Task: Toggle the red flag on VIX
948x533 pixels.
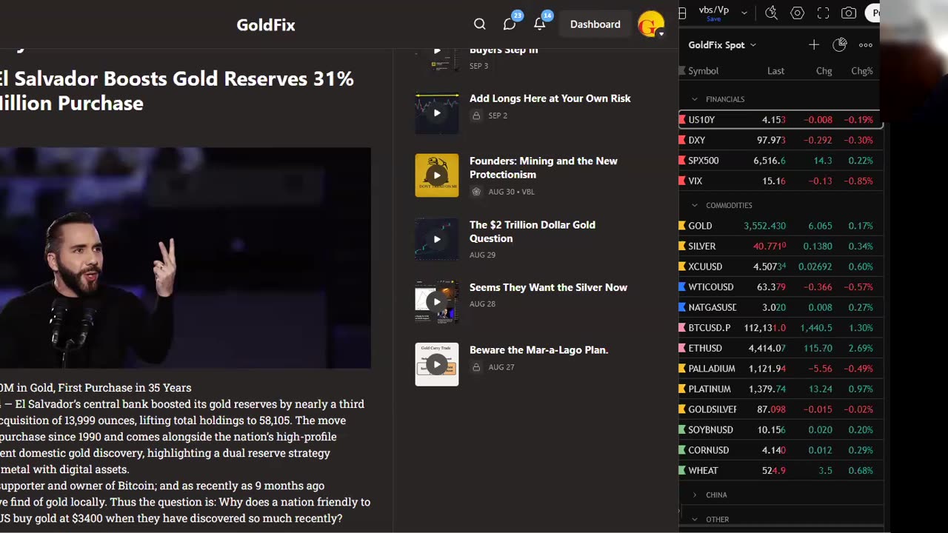Action: coord(682,181)
